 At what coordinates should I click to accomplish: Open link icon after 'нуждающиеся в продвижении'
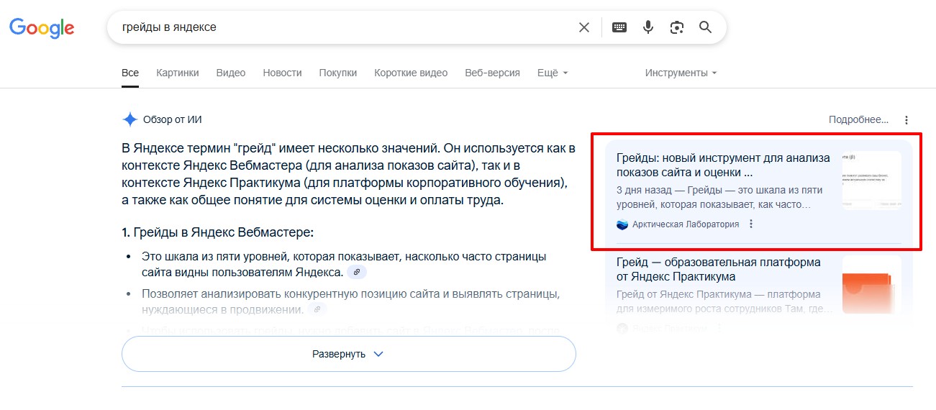[317, 309]
